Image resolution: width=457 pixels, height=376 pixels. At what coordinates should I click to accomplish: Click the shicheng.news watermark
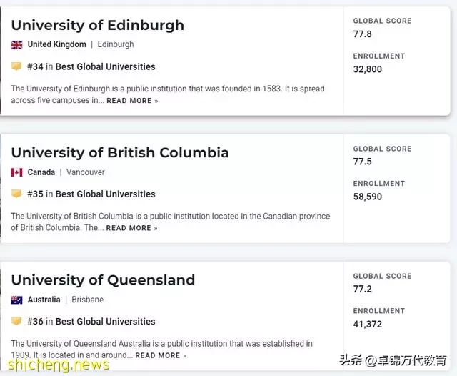coord(59,365)
